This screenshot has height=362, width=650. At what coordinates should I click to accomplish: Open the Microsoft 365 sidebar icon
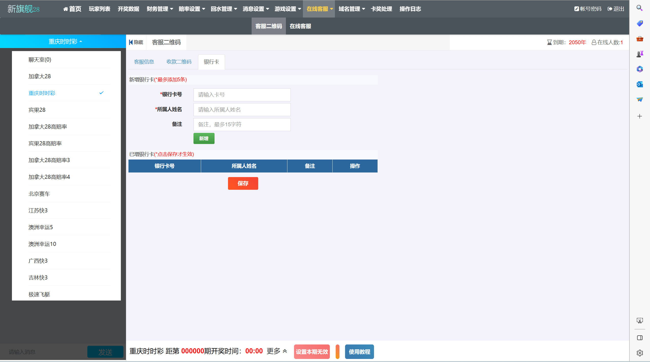[640, 69]
